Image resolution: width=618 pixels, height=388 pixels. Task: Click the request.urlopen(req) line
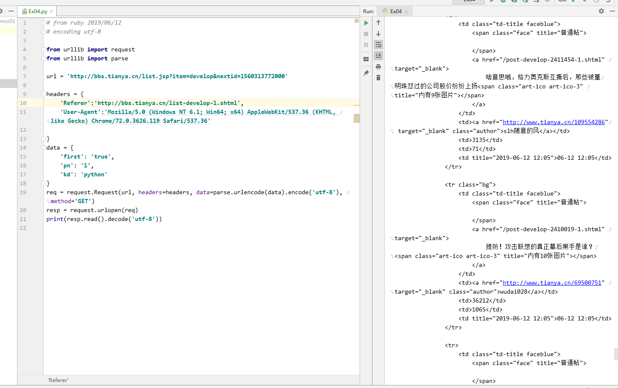tap(92, 210)
